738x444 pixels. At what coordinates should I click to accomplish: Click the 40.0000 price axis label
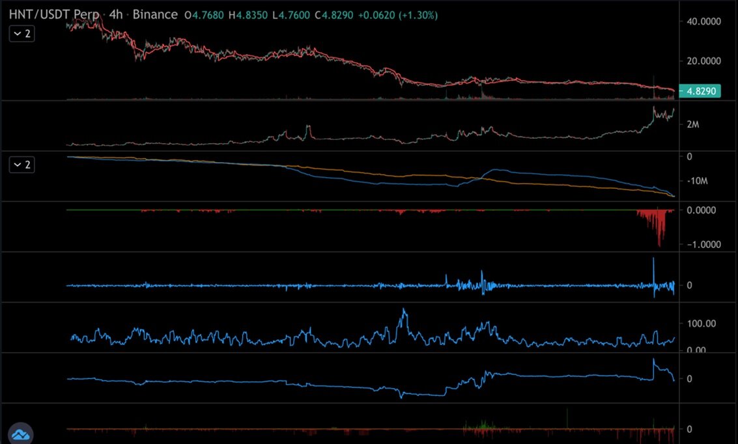(x=703, y=21)
